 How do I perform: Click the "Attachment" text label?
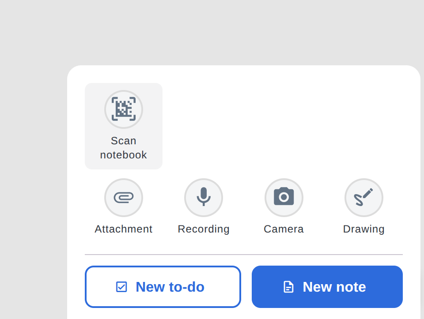click(124, 229)
